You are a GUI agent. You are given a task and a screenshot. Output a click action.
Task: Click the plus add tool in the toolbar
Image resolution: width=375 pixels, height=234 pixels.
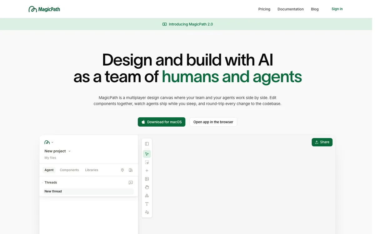click(147, 171)
